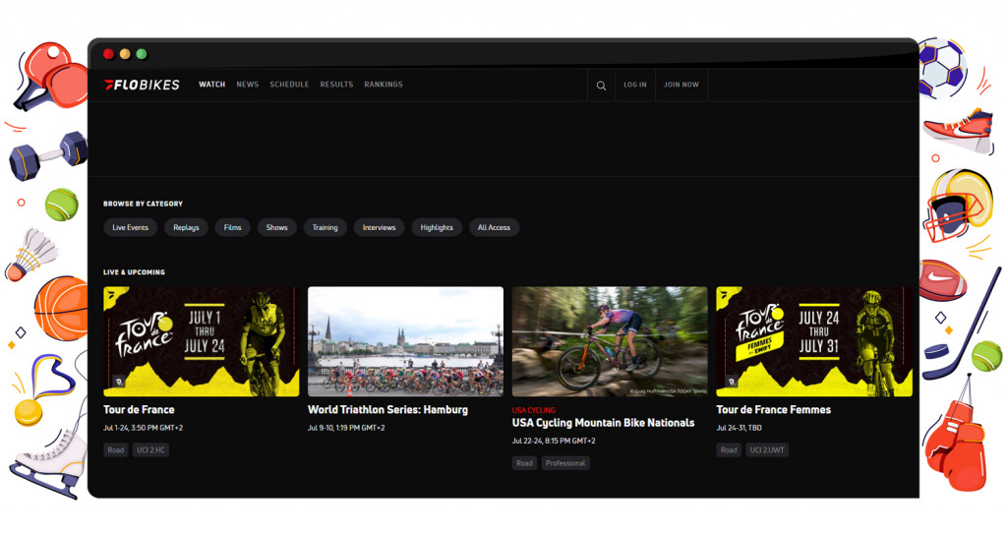1007x536 pixels.
Task: Click 'Jul 24-31, TBD' text
Action: click(740, 428)
